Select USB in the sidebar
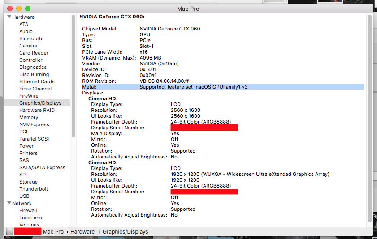The height and width of the screenshot is (239, 377). click(24, 196)
